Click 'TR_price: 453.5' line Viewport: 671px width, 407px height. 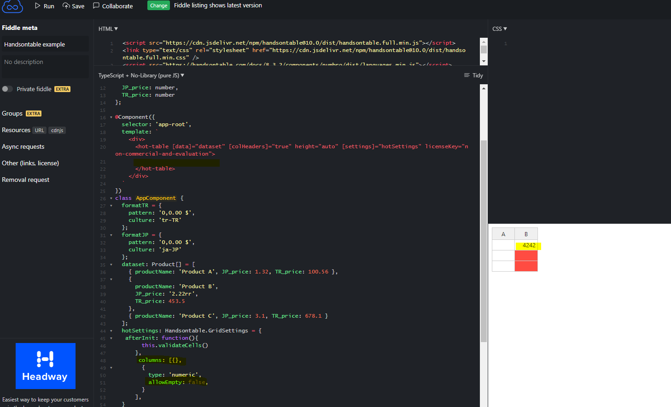(x=160, y=301)
